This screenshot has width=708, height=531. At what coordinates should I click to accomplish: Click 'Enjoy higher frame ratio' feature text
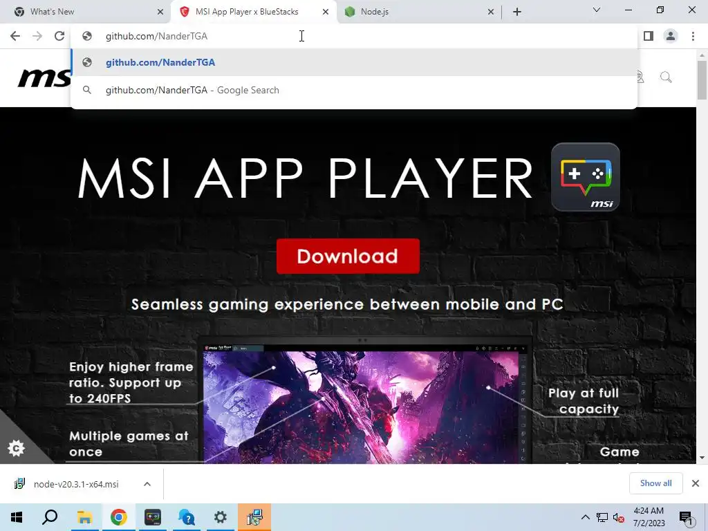(x=131, y=382)
